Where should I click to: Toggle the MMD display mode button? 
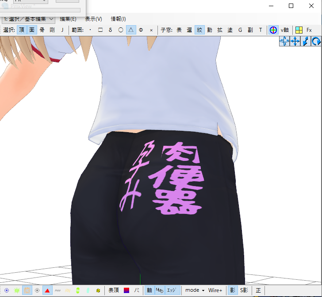click(x=160, y=290)
